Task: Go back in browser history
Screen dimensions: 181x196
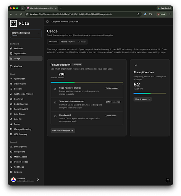Action: point(11,14)
